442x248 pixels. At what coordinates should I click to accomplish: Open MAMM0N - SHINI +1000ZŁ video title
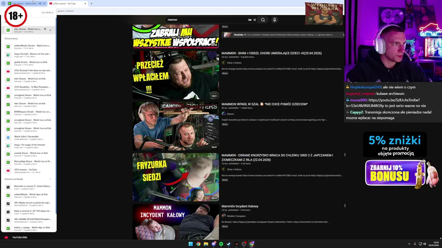tap(271, 53)
